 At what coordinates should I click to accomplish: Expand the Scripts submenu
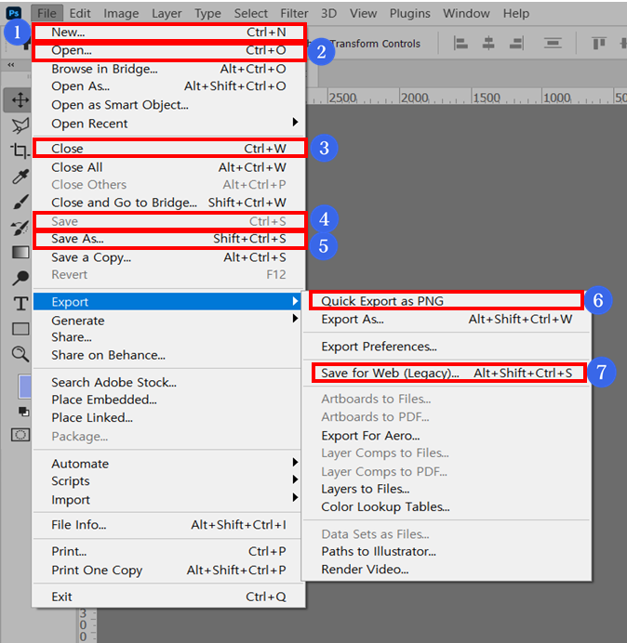(167, 480)
